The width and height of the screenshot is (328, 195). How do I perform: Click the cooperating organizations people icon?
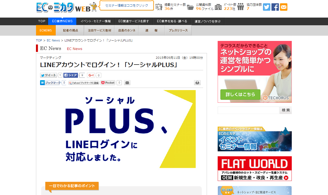pos(240,7)
